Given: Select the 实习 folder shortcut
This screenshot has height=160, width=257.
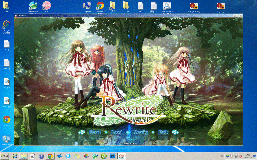Looking at the screenshot, I should tap(113, 7).
